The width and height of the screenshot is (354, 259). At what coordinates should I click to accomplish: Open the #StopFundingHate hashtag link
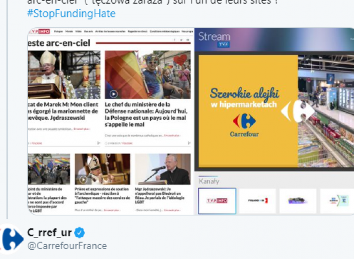click(71, 13)
